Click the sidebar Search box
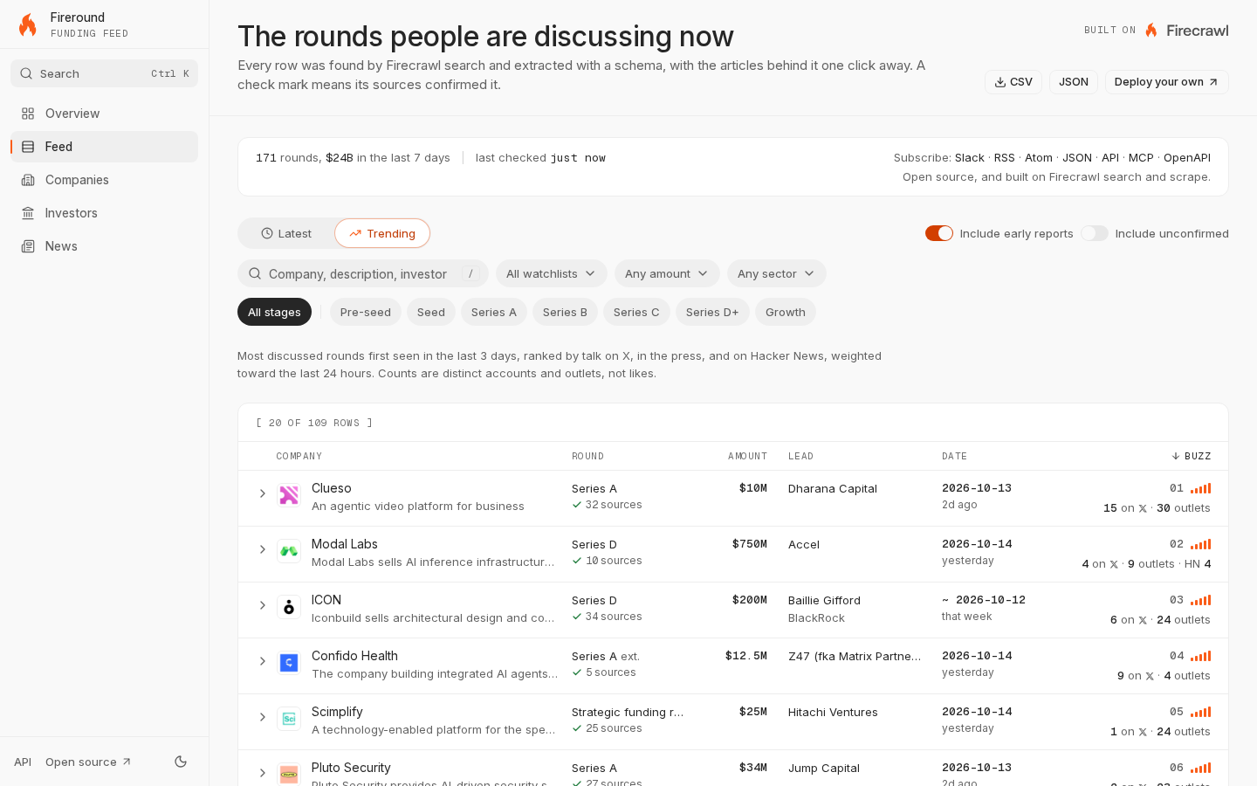The image size is (1257, 786). point(105,73)
